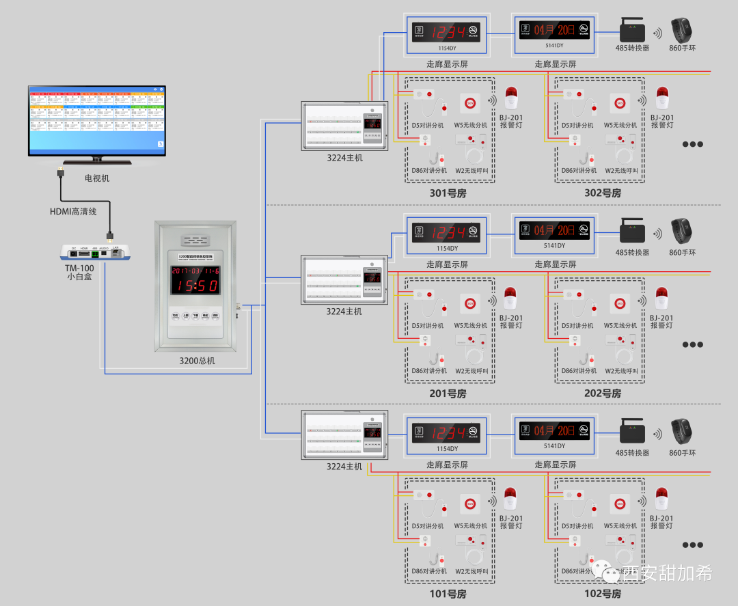This screenshot has width=738, height=606.
Task: Click the BJ-201 alarm light in room 202
Action: tap(661, 299)
